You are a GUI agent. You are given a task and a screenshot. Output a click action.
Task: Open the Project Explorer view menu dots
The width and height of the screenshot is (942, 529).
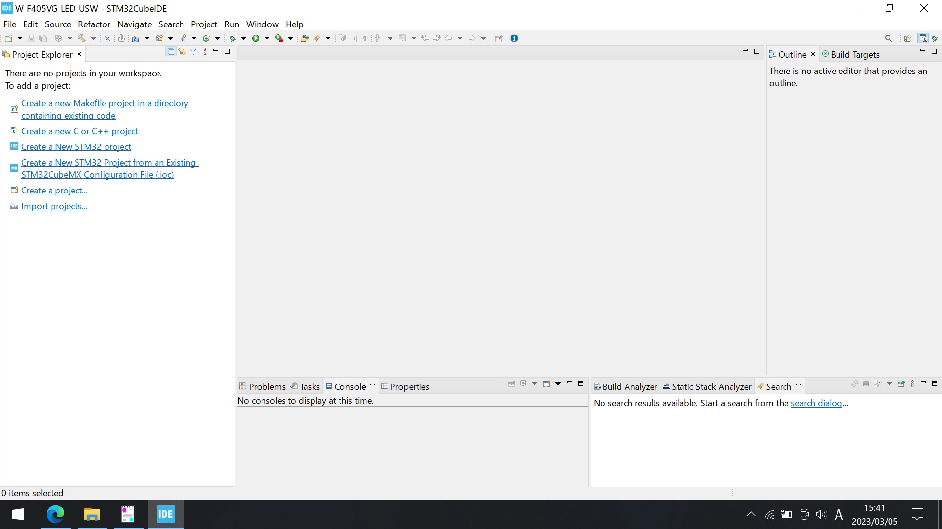click(x=205, y=51)
